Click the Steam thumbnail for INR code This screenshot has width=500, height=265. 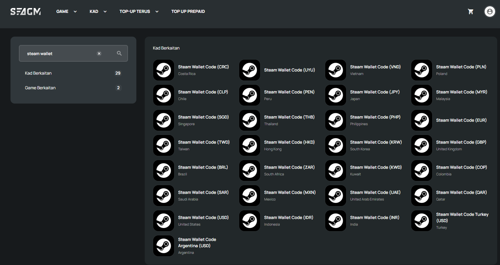(x=336, y=221)
